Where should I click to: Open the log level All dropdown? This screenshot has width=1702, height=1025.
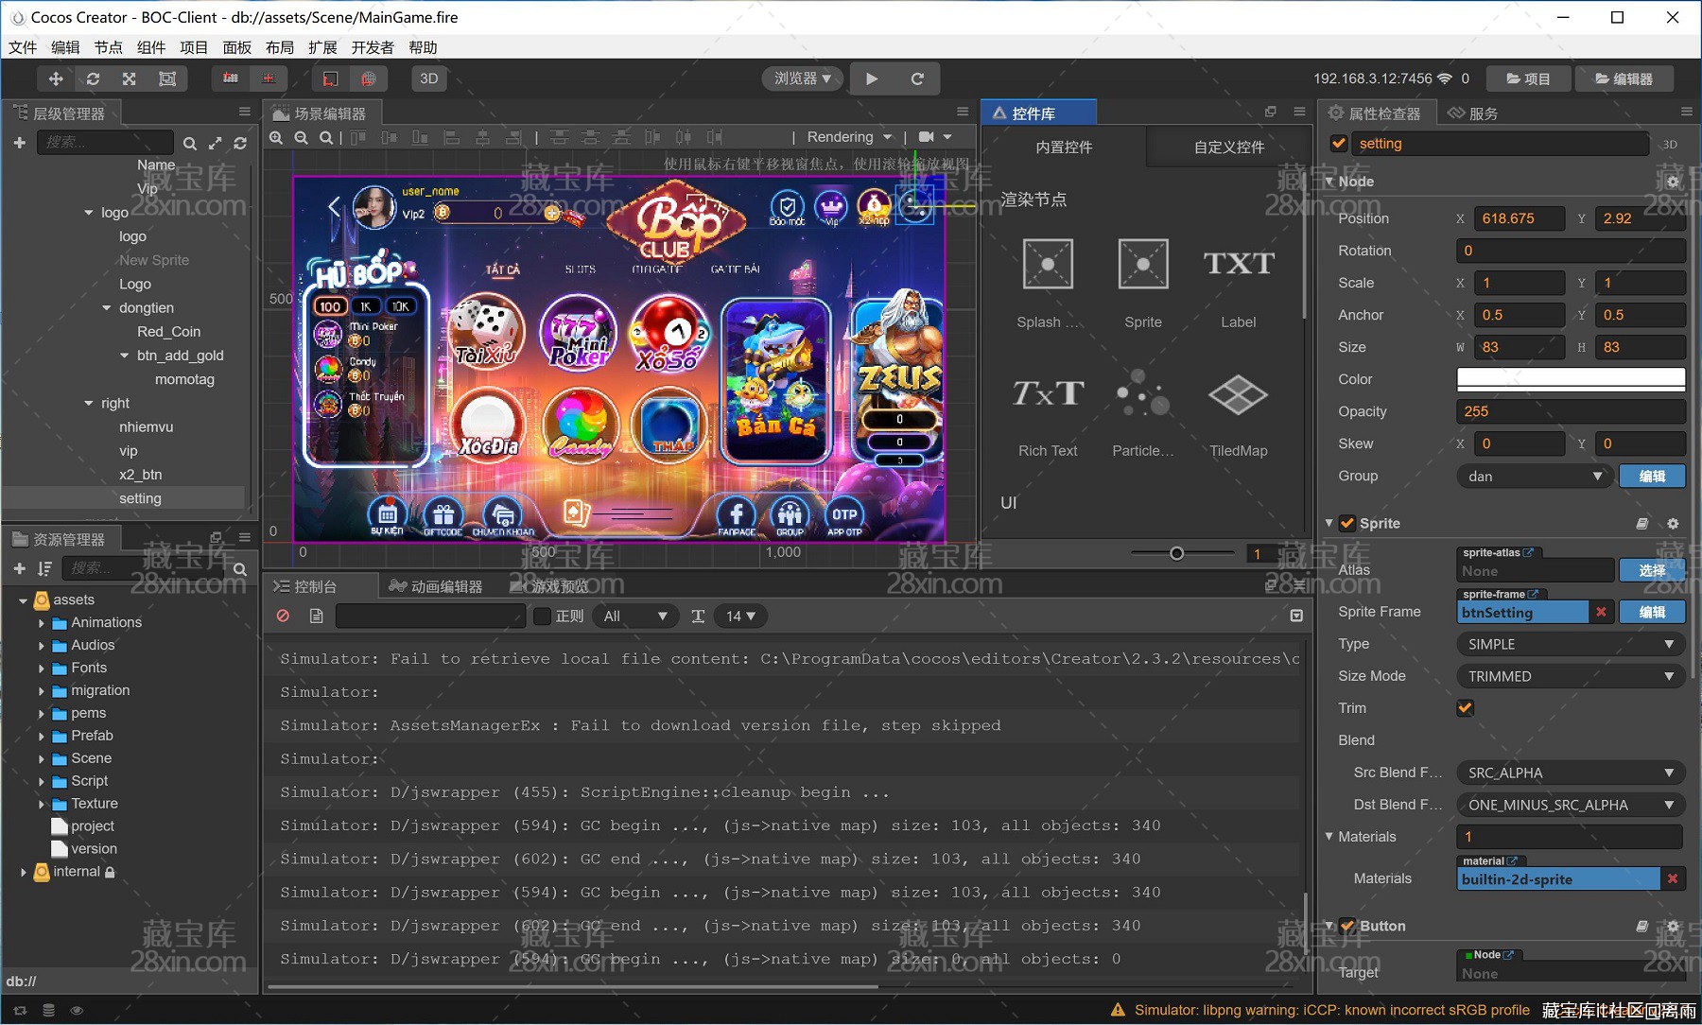click(x=635, y=617)
